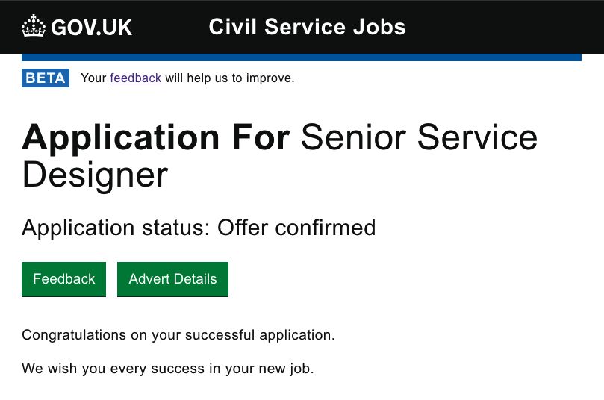Click the GOV.UK crown logo icon
Image resolution: width=604 pixels, height=400 pixels.
tap(34, 27)
